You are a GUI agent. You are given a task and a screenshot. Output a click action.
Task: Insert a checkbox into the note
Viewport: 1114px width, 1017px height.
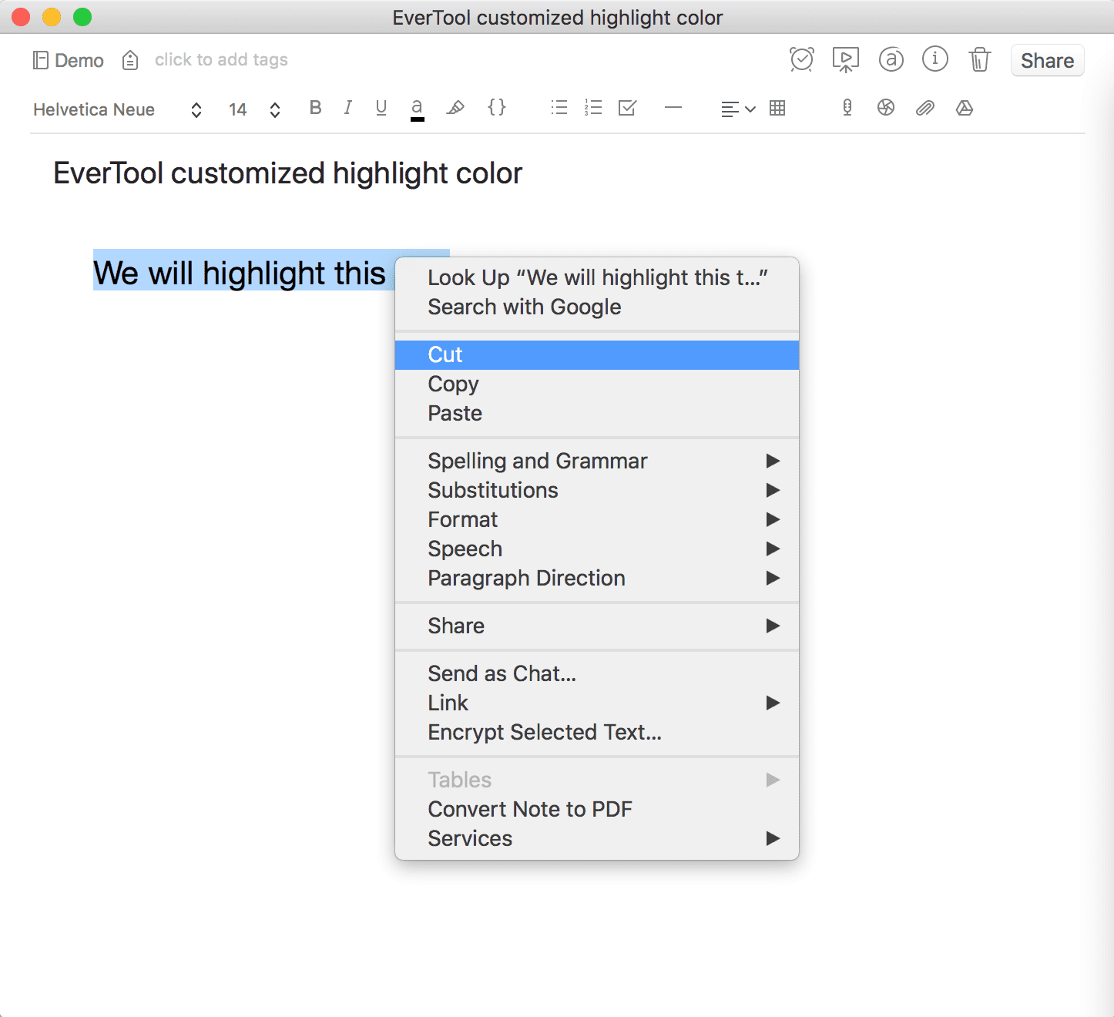coord(626,109)
